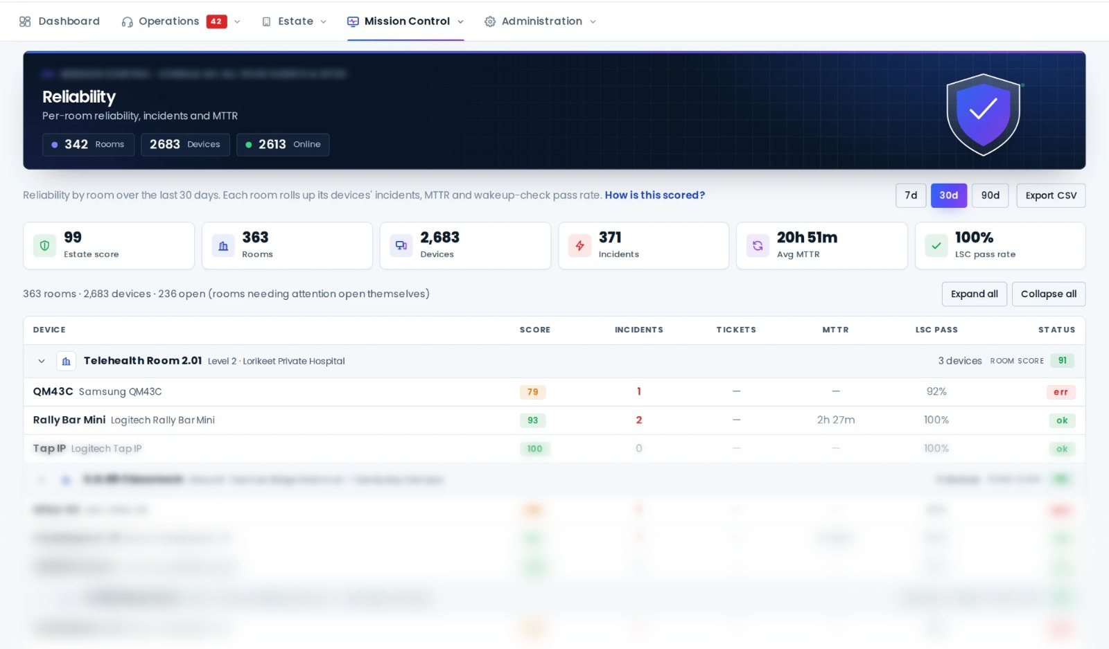The width and height of the screenshot is (1109, 649).
Task: Open the Administration dropdown chevron
Action: pyautogui.click(x=593, y=21)
